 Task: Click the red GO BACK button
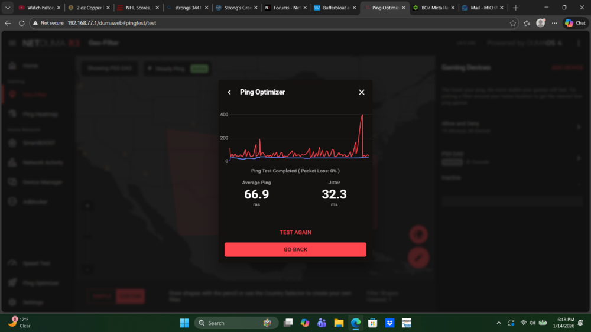tap(295, 249)
